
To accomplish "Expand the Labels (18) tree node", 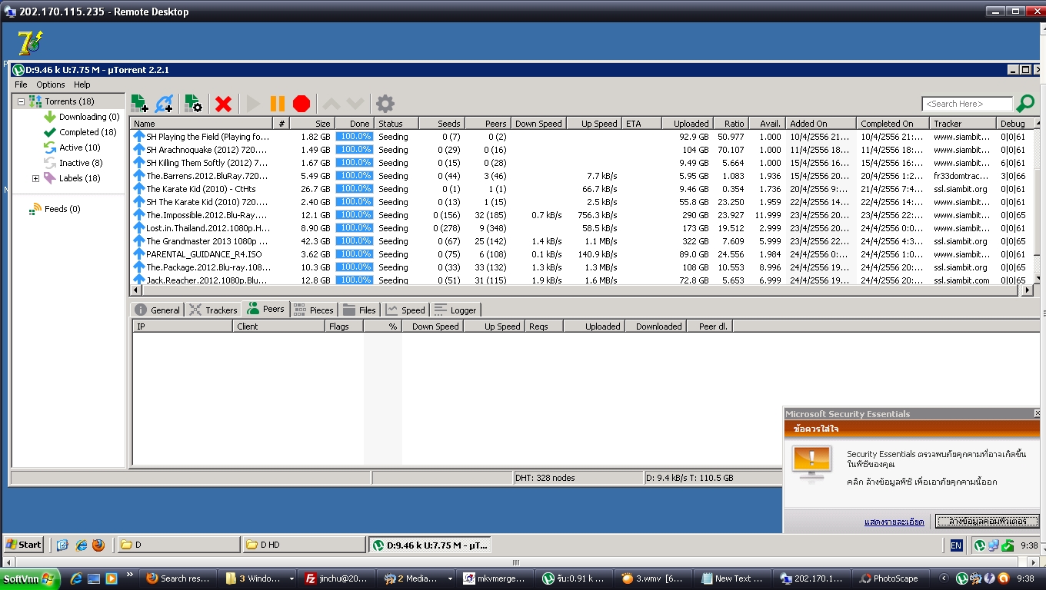I will click(x=35, y=178).
